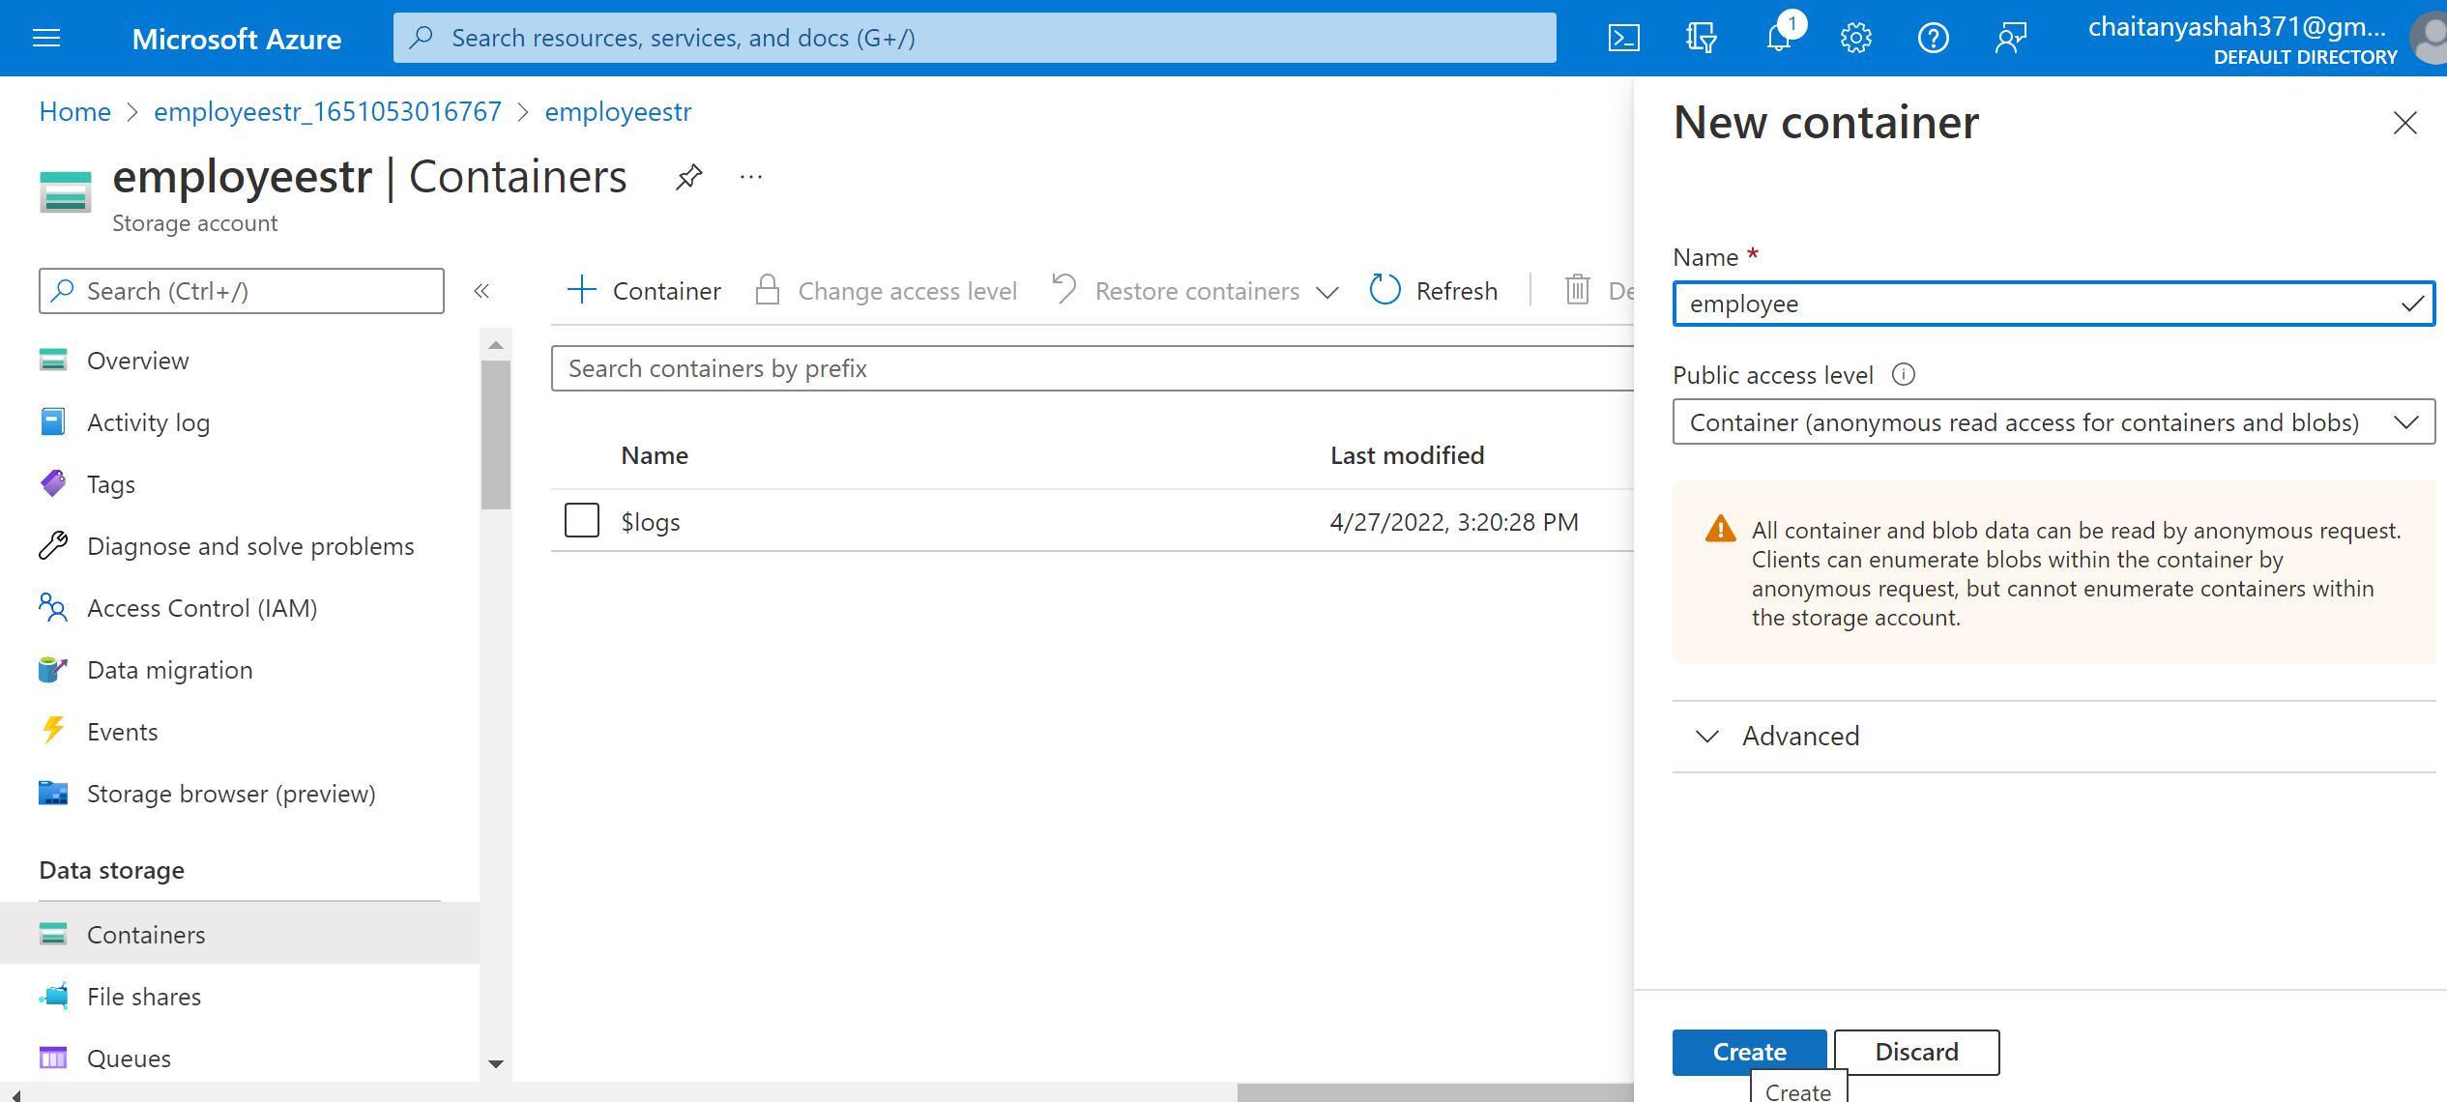The image size is (2447, 1102).
Task: Open the Help question mark icon
Action: pos(1934,38)
